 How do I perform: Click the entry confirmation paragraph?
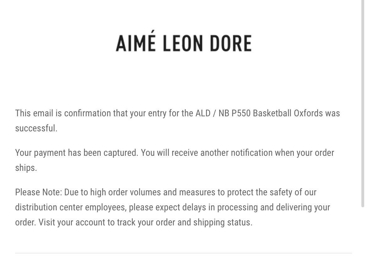[x=177, y=120]
